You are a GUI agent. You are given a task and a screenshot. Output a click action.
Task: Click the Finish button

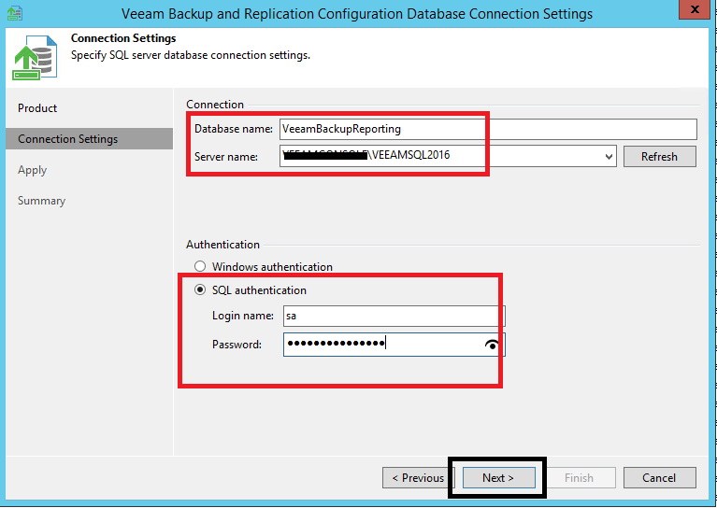tap(579, 478)
